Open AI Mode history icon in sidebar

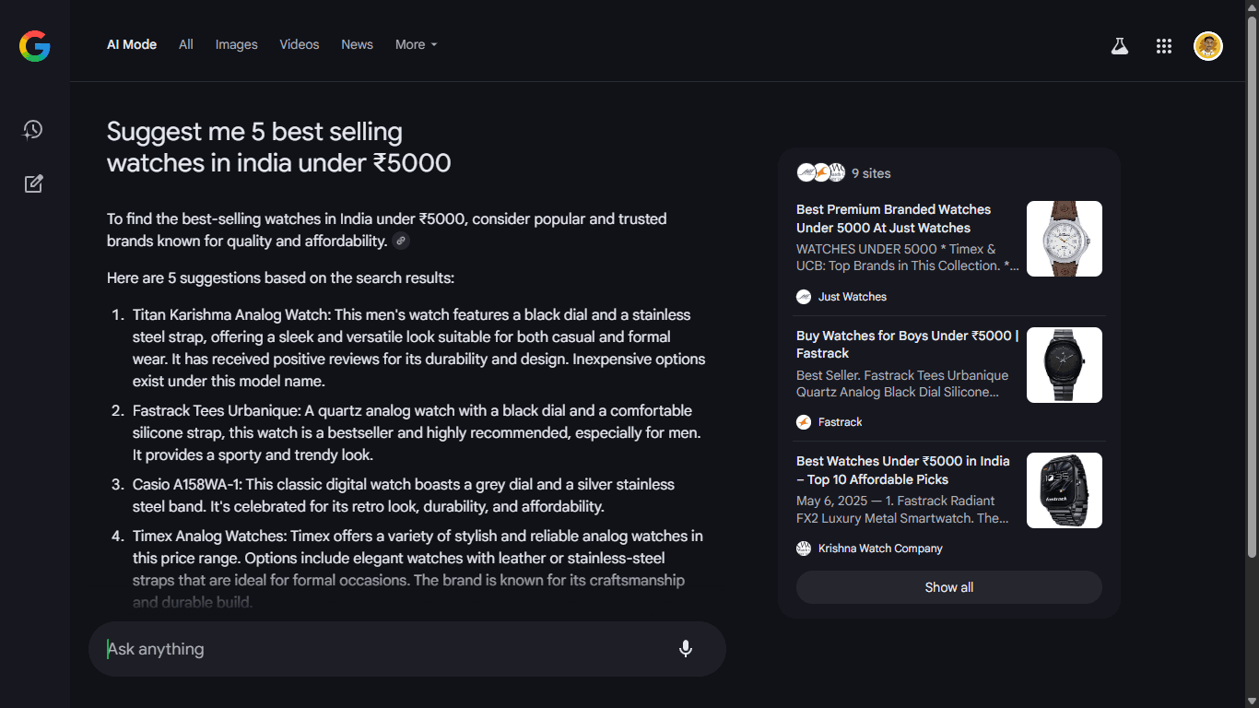(33, 130)
